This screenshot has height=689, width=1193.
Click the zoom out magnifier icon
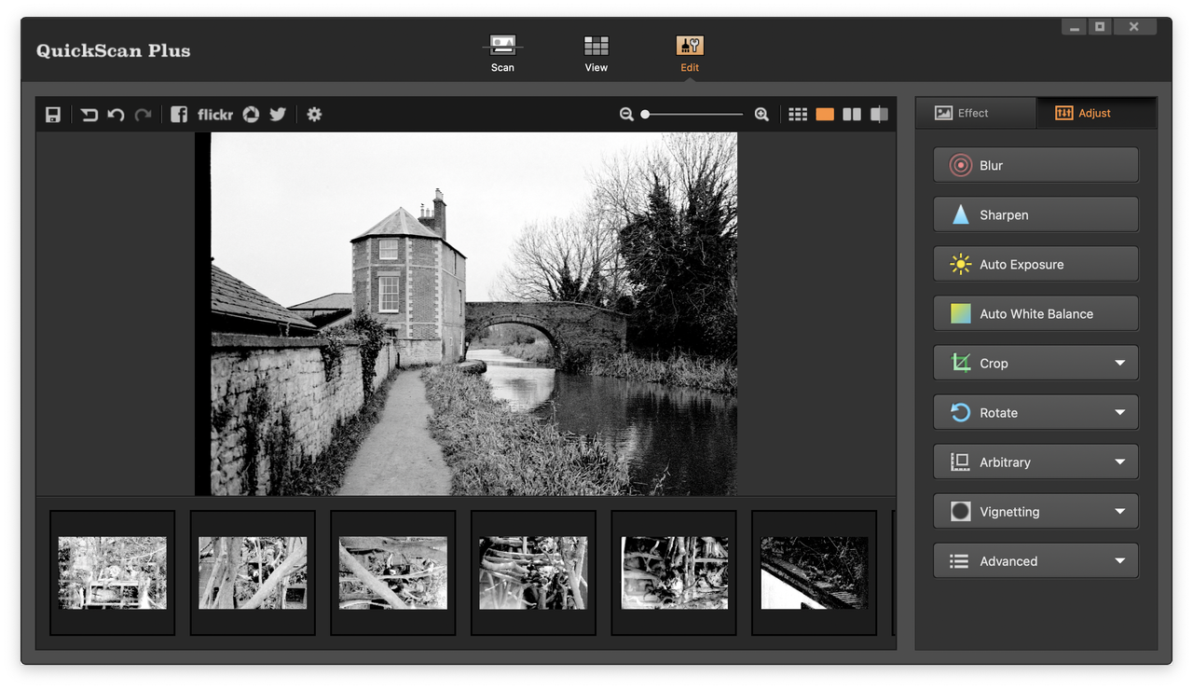point(626,114)
